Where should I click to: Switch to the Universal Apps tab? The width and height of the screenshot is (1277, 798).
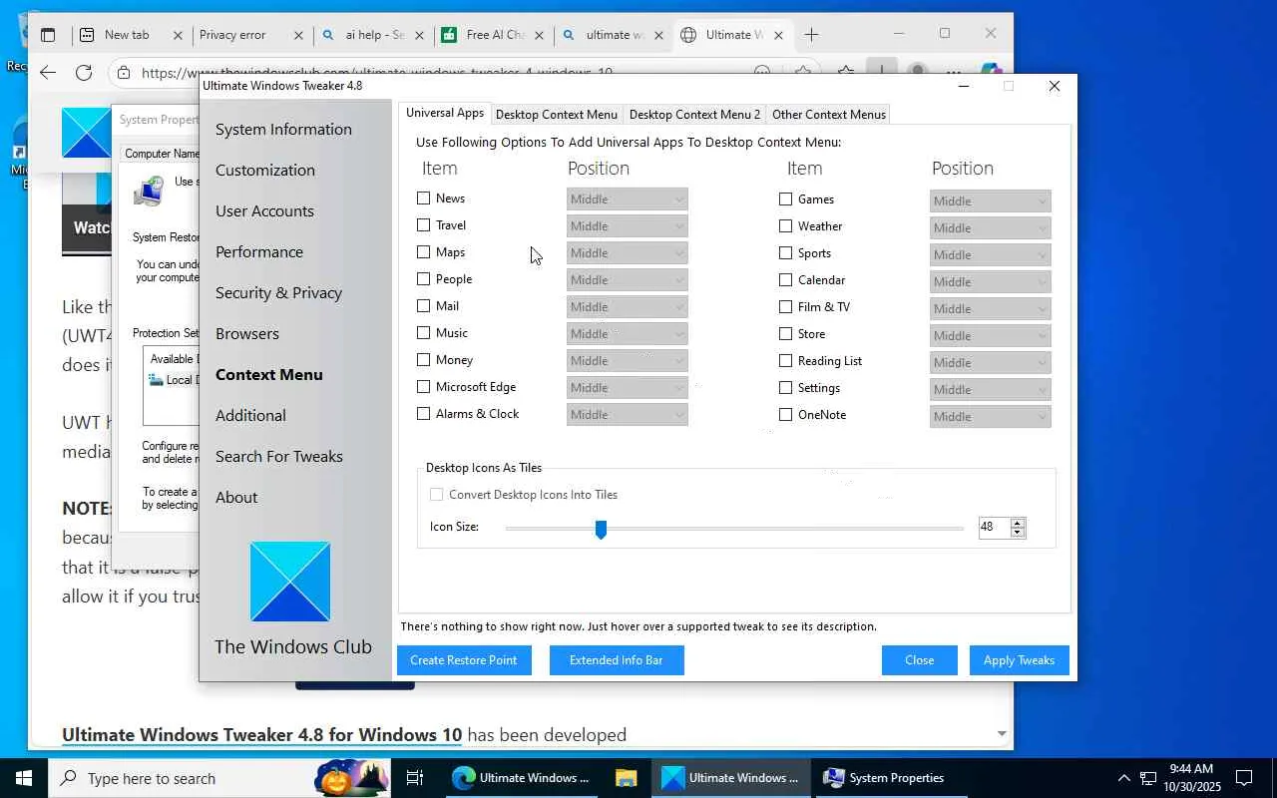[x=445, y=114]
